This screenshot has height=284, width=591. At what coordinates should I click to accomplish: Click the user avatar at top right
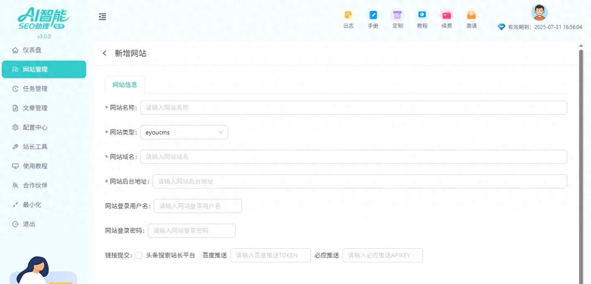539,12
